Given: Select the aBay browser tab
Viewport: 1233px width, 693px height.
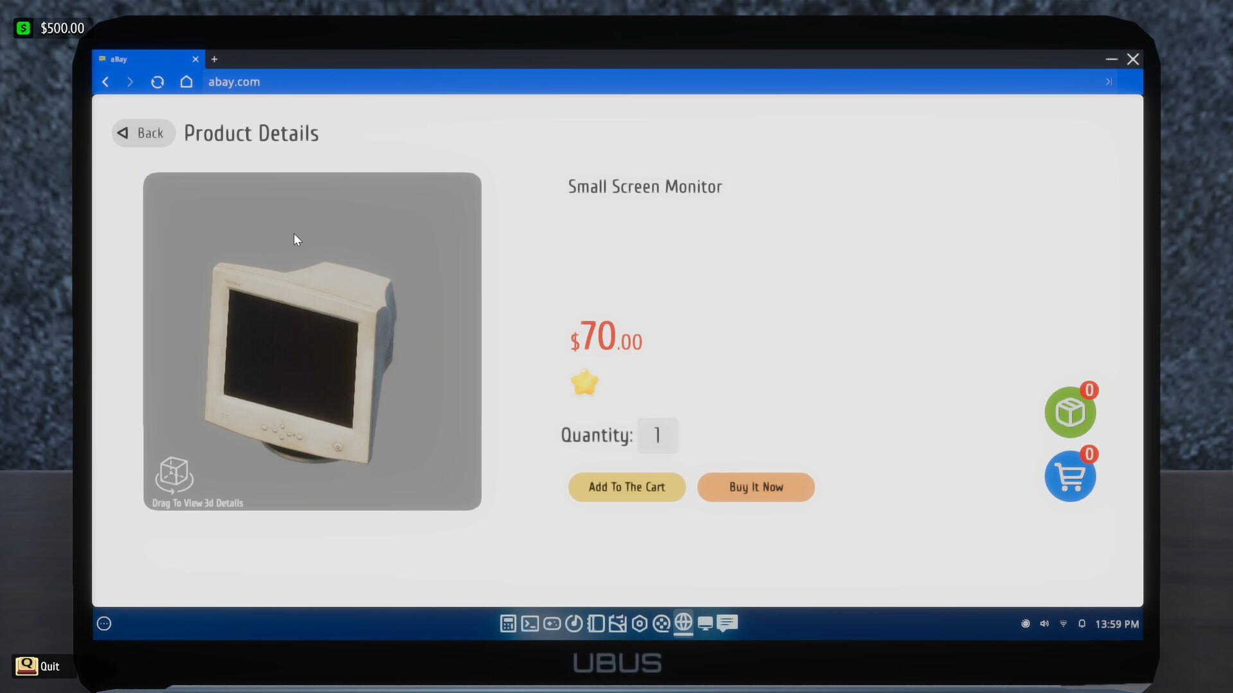Looking at the screenshot, I should [144, 59].
